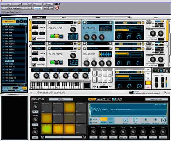Open the Drum-Seq preset name dropdown
The width and height of the screenshot is (171, 141).
[62, 23]
